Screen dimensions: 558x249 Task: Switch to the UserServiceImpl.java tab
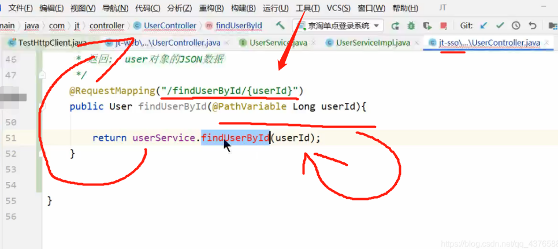click(x=373, y=43)
